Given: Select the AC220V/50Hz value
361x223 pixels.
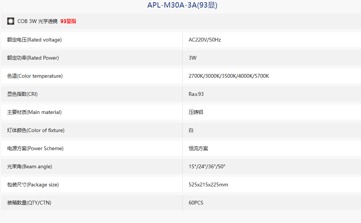Looking at the screenshot, I should [205, 40].
